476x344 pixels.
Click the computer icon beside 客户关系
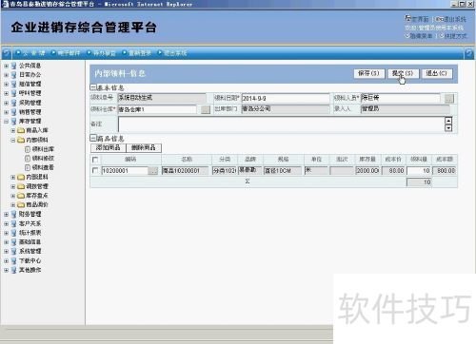[x=13, y=223]
